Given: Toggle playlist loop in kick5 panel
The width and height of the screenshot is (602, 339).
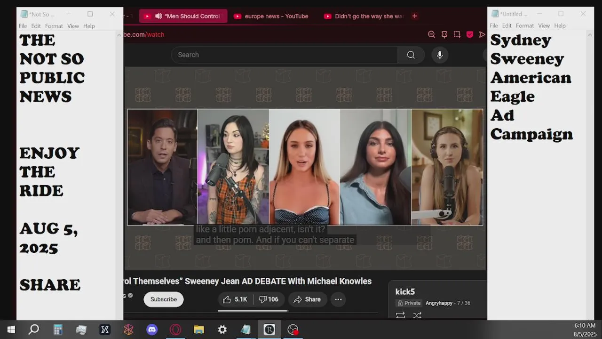Looking at the screenshot, I should click(400, 315).
